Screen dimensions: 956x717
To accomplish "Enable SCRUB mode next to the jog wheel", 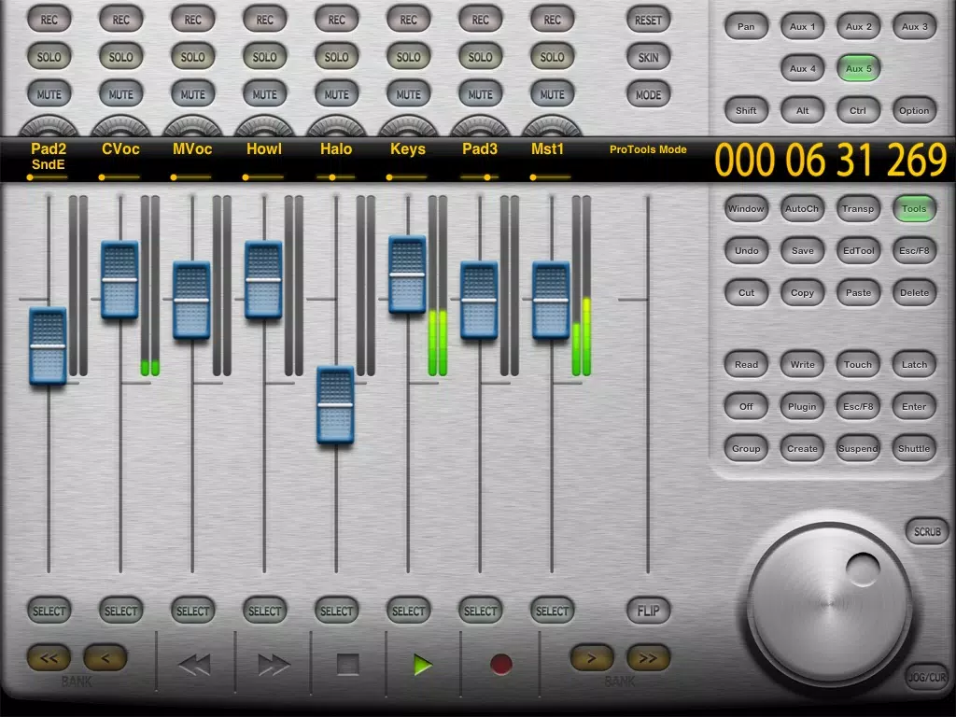I will click(x=927, y=531).
